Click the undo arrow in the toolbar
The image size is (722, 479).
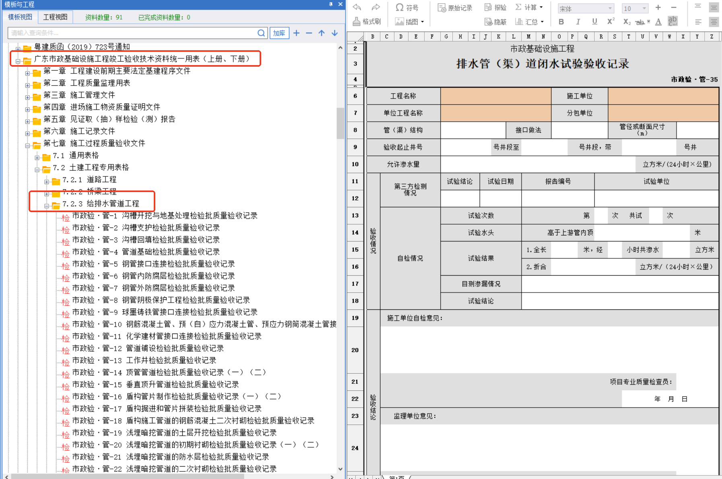coord(357,7)
